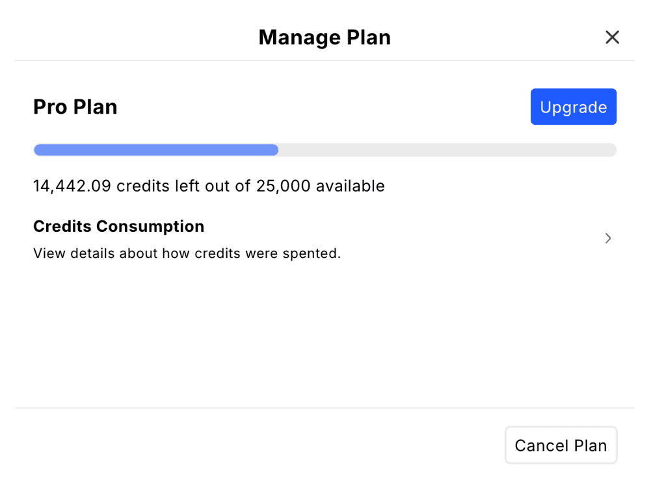Expand Credits Consumption via the right chevron
The height and width of the screenshot is (499, 651).
[608, 238]
